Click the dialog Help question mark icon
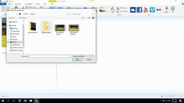Viewport: 184px width, 103px height. (x=93, y=18)
